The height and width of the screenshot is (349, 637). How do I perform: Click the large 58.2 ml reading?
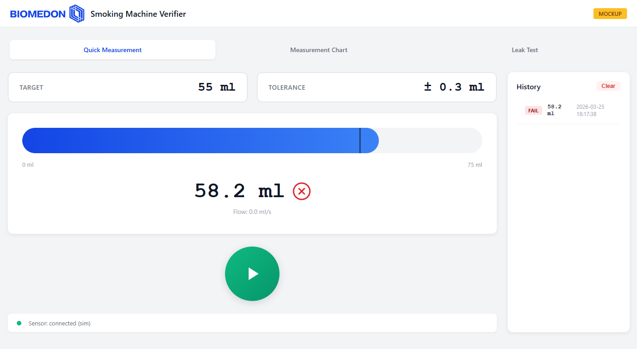[239, 191]
